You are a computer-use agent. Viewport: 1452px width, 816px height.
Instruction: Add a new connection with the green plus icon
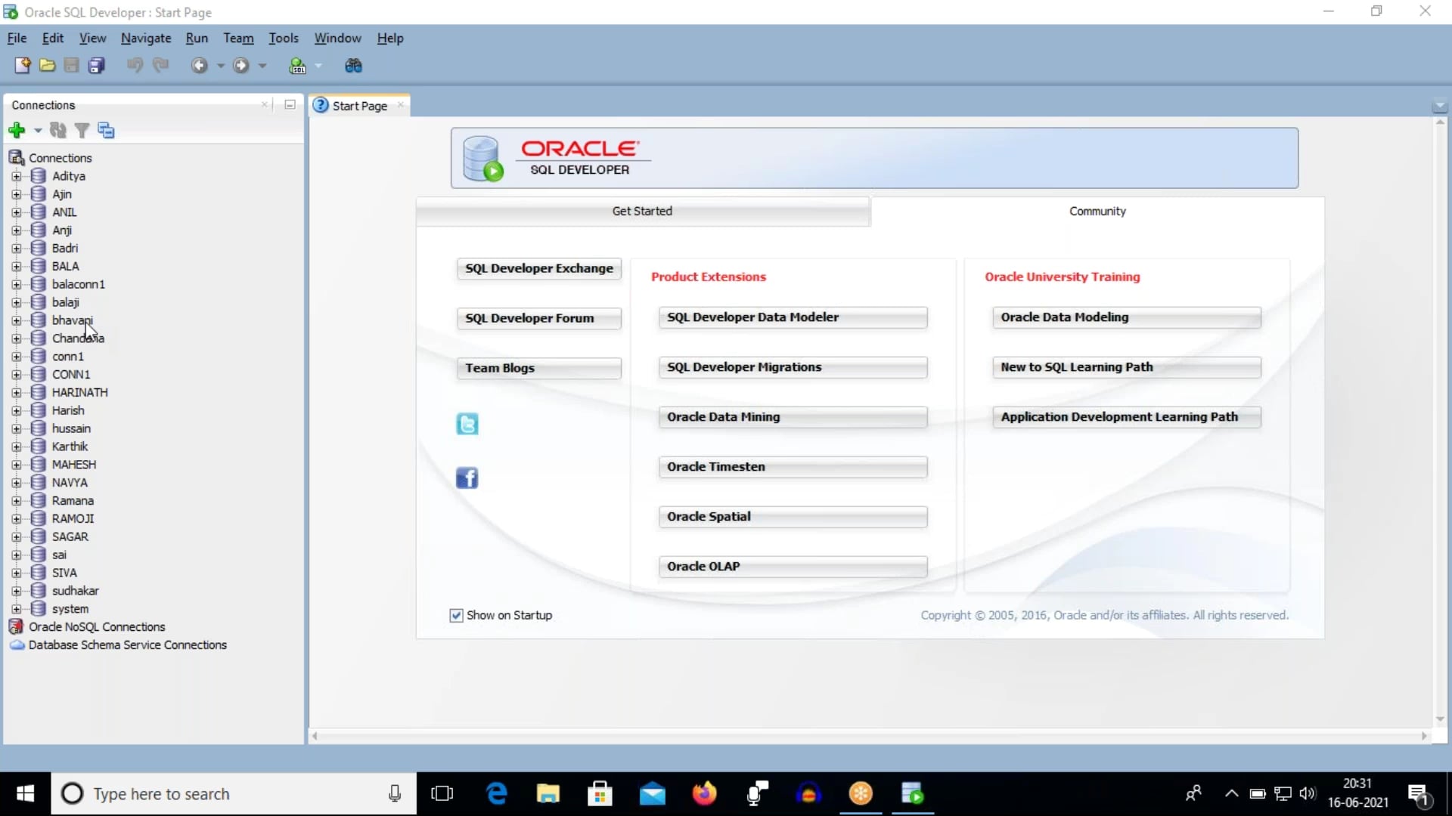(15, 130)
